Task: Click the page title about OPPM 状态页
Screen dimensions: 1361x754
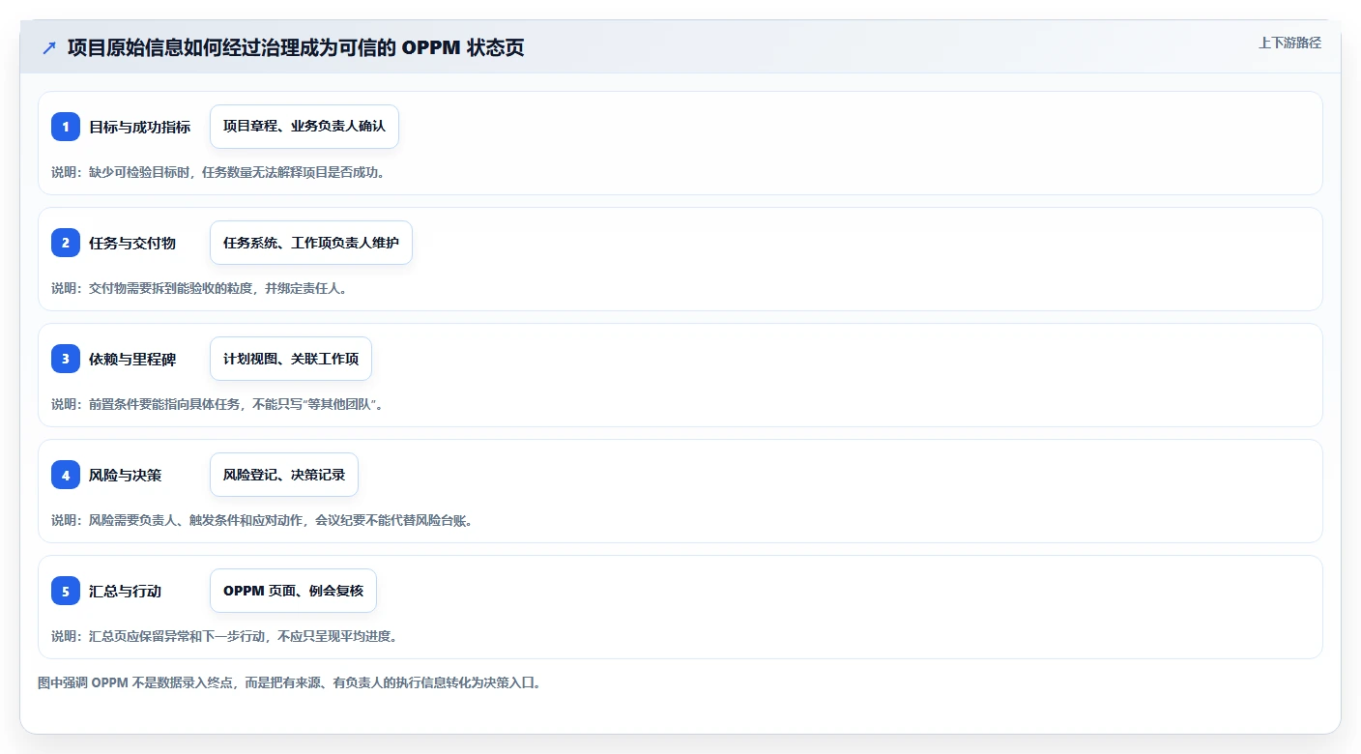Action: coord(296,48)
